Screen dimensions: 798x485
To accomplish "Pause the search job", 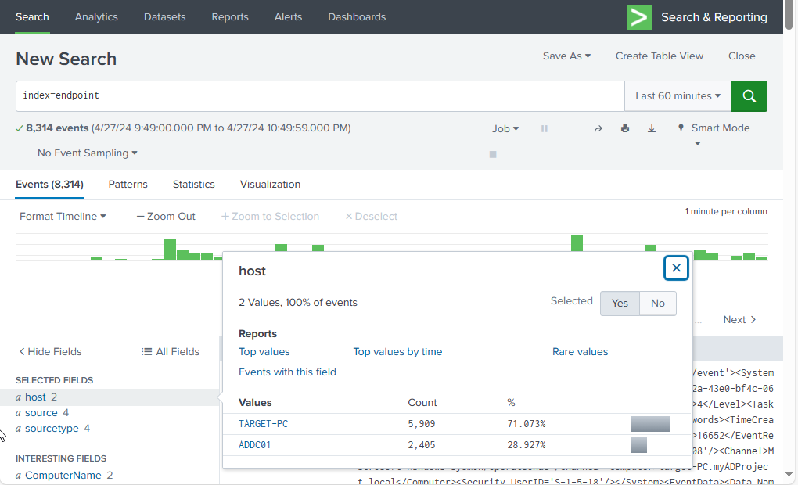I will pyautogui.click(x=544, y=129).
